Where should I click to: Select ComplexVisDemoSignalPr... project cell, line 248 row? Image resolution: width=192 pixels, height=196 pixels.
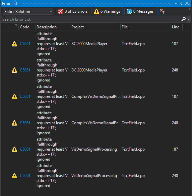coord(96,123)
